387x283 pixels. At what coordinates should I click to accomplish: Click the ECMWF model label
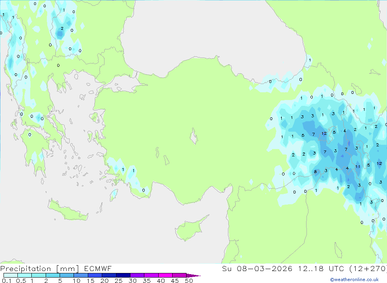98,269
